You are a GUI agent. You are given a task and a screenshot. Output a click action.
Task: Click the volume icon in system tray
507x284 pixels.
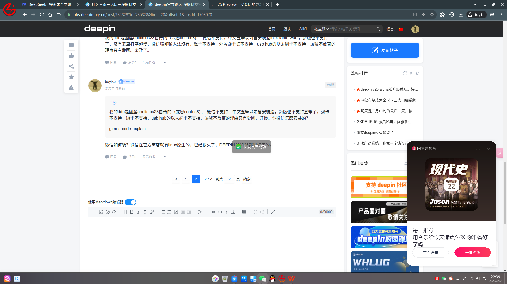478,278
